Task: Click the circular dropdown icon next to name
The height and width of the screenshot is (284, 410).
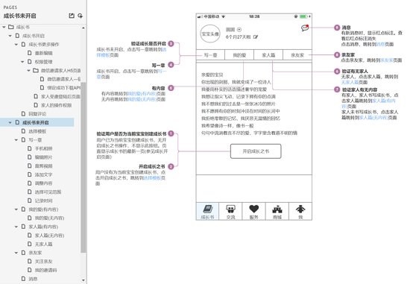Action: (x=239, y=30)
